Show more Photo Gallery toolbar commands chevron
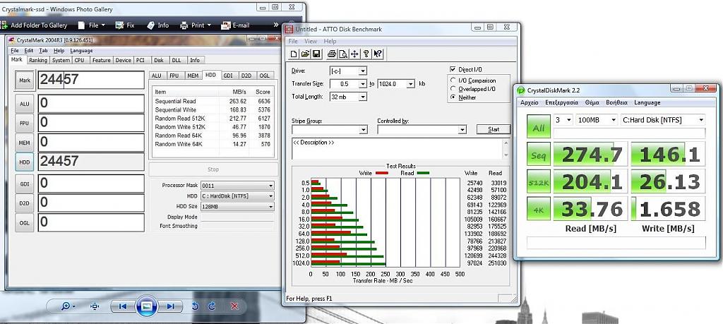 276,25
